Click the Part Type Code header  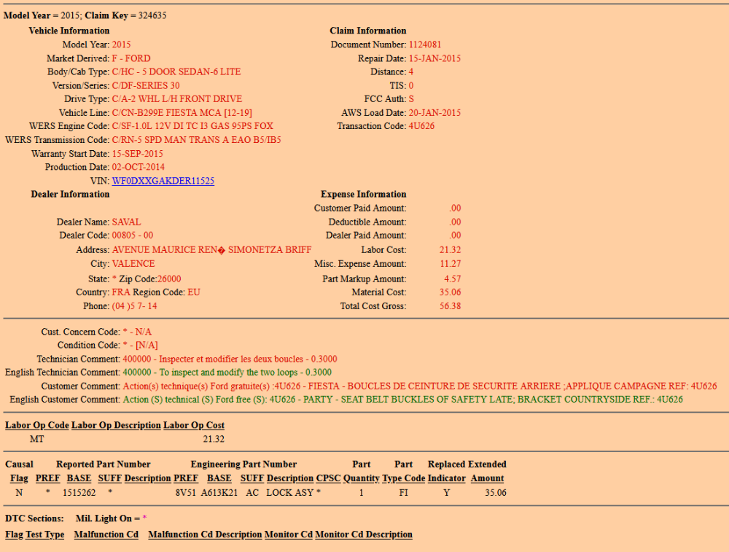click(403, 478)
